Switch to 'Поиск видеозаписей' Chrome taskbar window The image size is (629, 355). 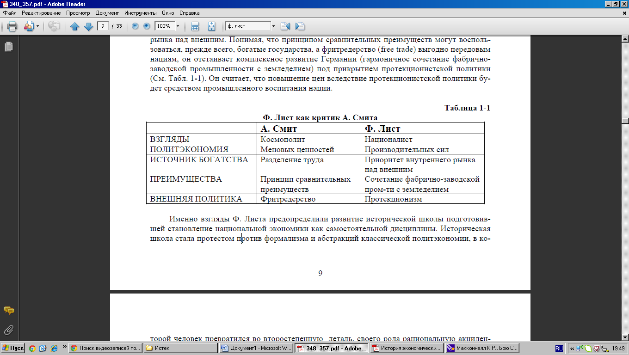[x=106, y=348]
